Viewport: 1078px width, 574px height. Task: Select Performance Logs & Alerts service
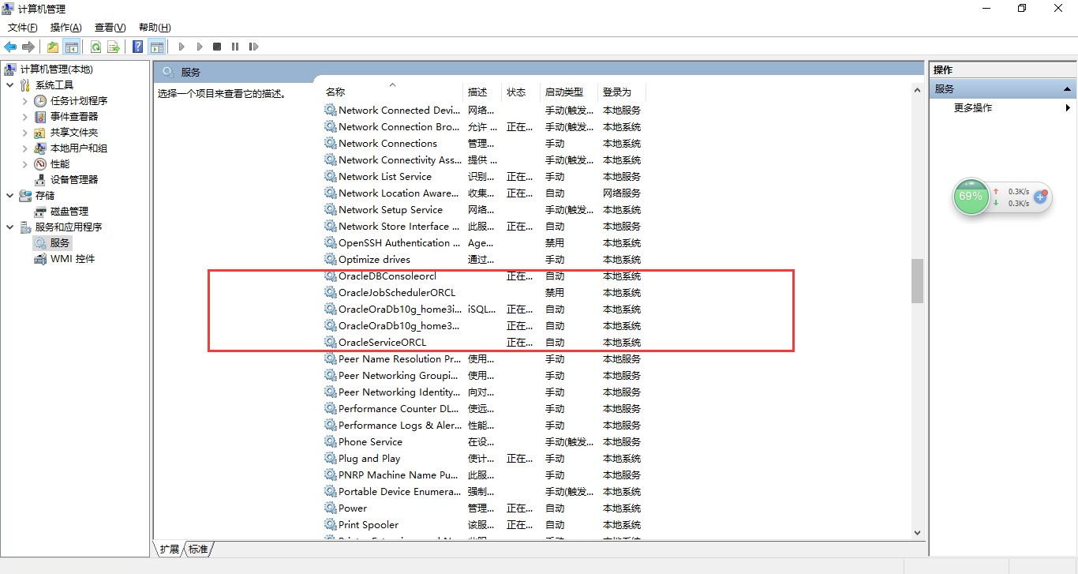tap(485, 426)
